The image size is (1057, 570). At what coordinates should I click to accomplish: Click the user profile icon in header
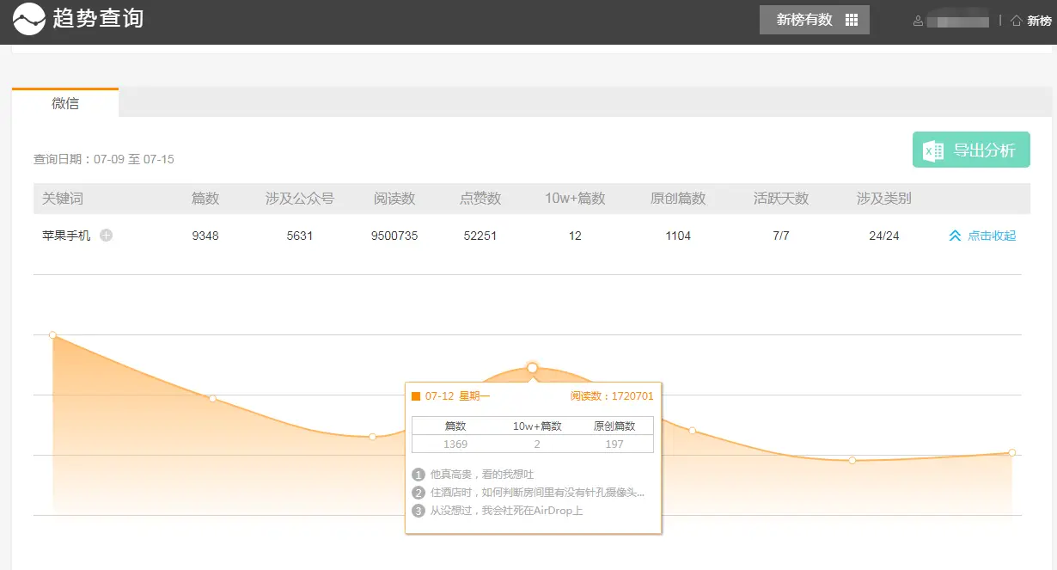point(918,21)
